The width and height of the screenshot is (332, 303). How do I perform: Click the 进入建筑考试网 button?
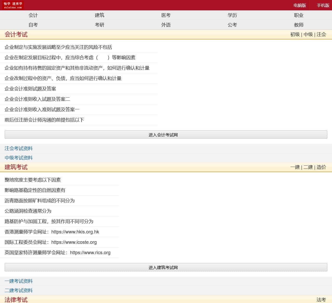point(166,267)
